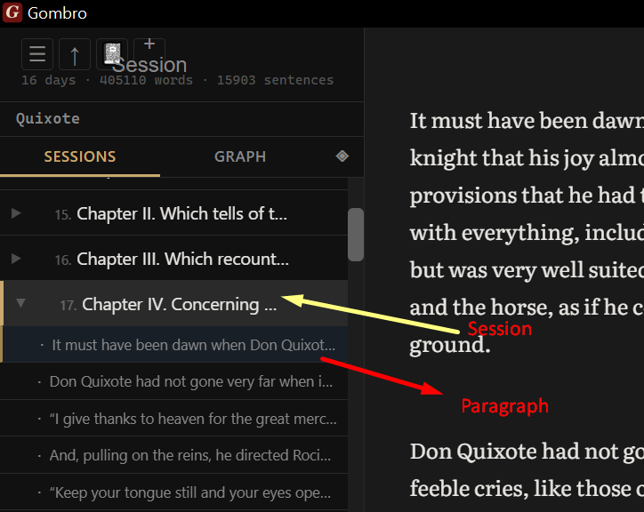Expand session 16 Chapter III
The height and width of the screenshot is (512, 644).
pos(16,259)
